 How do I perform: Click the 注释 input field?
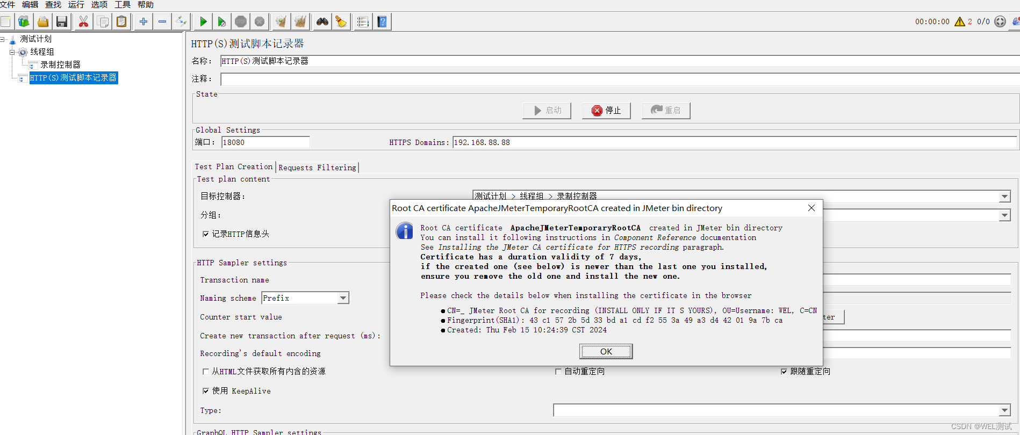coord(620,79)
